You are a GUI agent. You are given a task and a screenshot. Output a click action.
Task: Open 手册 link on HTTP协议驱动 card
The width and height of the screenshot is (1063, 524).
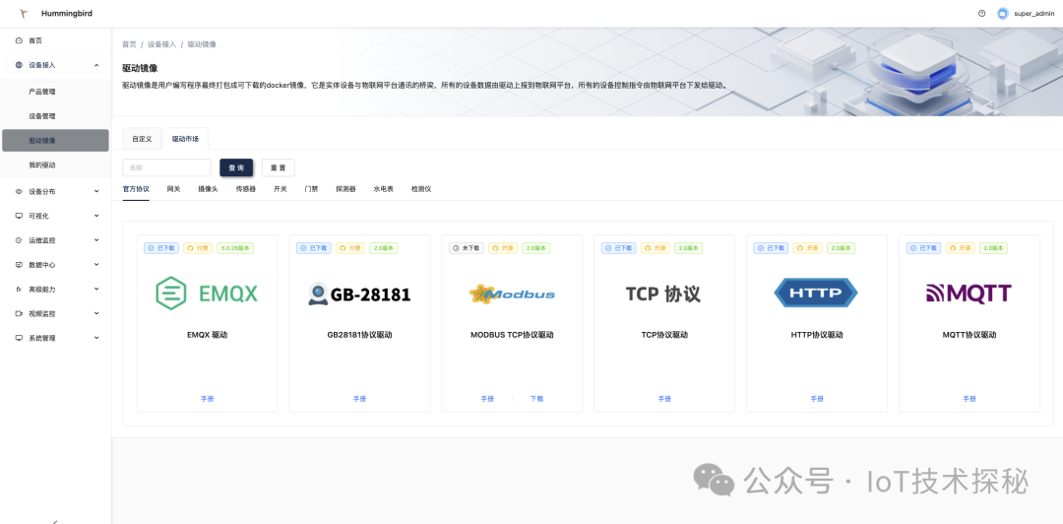click(816, 399)
